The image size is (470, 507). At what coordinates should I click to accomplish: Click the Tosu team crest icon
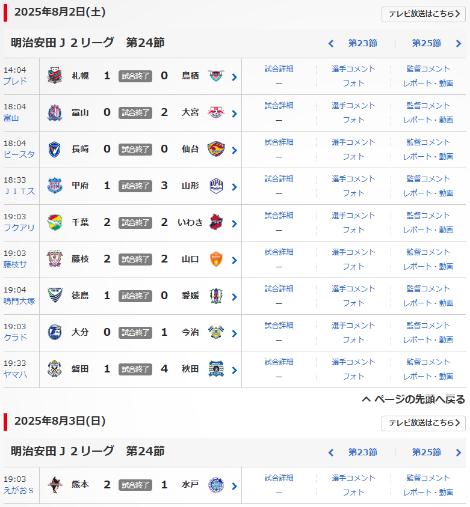pyautogui.click(x=215, y=76)
